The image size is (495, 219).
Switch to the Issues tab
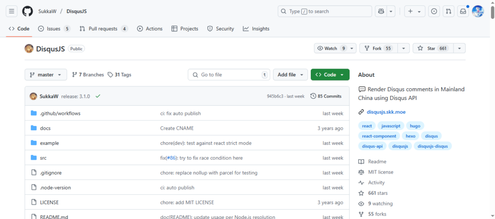(x=53, y=29)
